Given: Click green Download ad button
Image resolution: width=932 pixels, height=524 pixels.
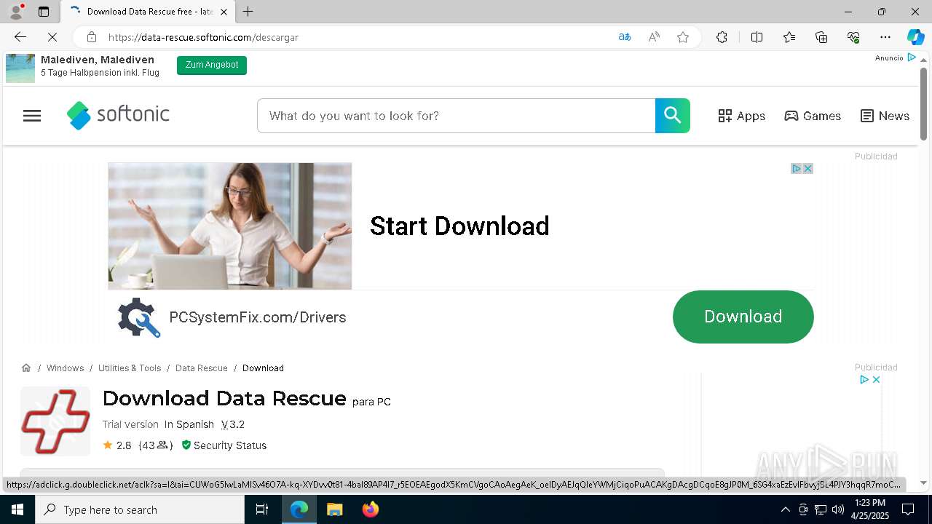Looking at the screenshot, I should click(743, 317).
